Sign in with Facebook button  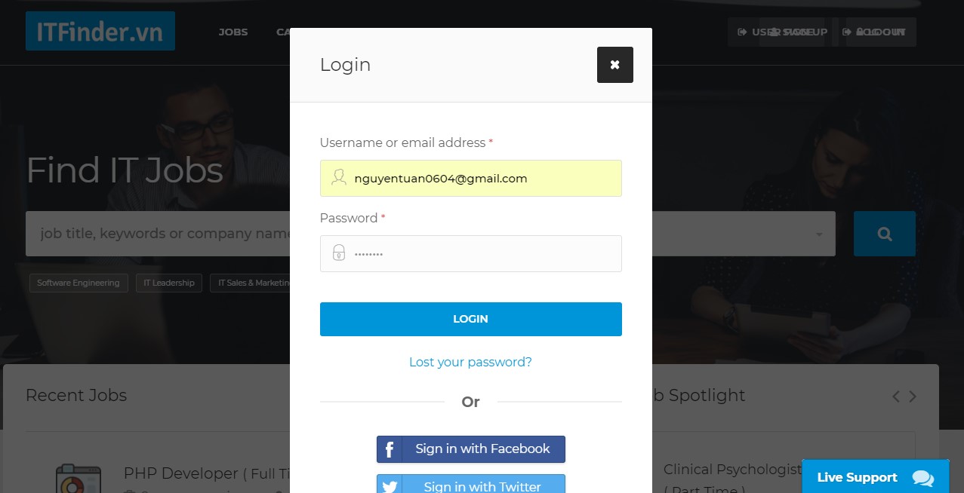click(x=471, y=449)
